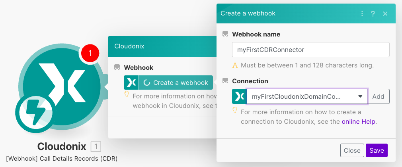Click the Add connection button
Screen dimensions: 402x167
[378, 96]
